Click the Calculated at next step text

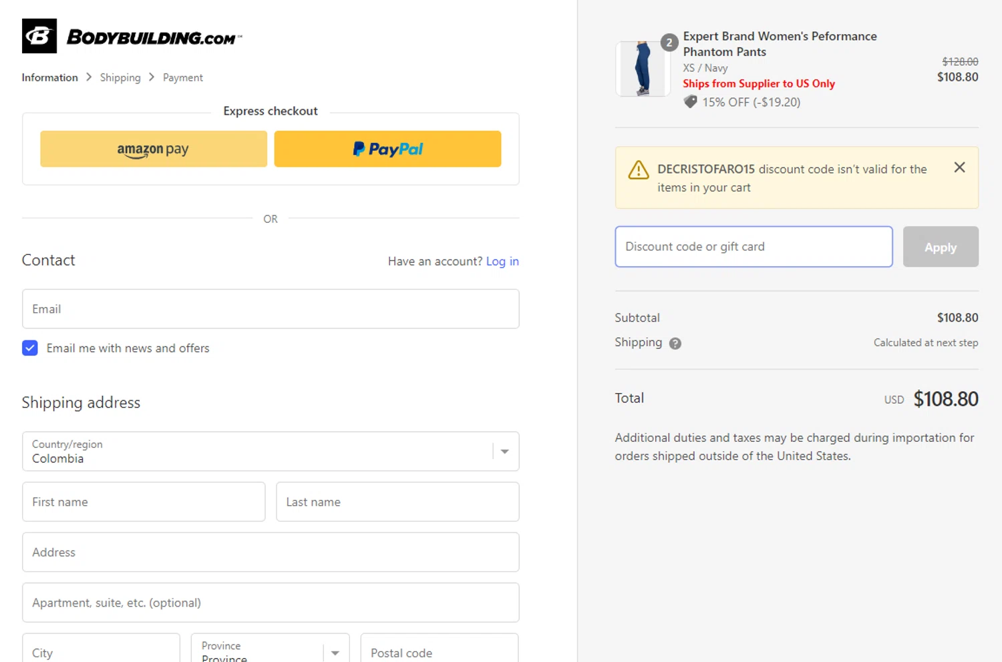tap(926, 342)
